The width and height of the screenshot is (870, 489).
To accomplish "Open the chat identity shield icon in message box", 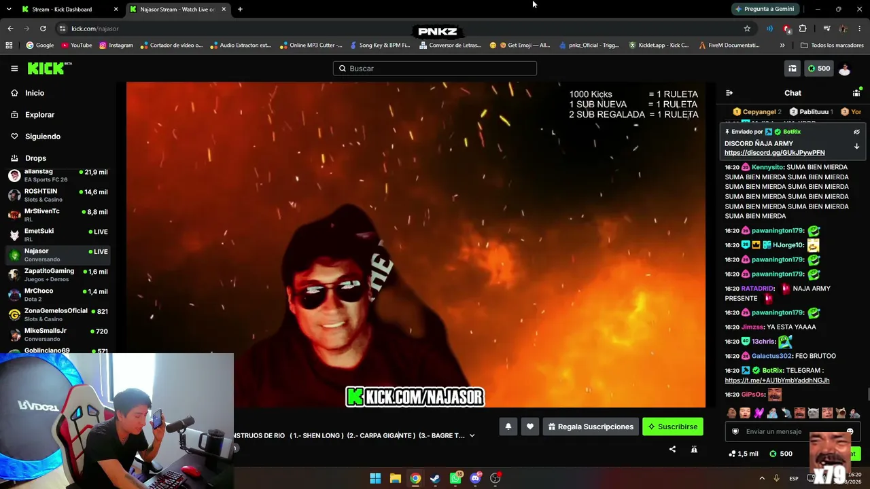I will tap(735, 431).
